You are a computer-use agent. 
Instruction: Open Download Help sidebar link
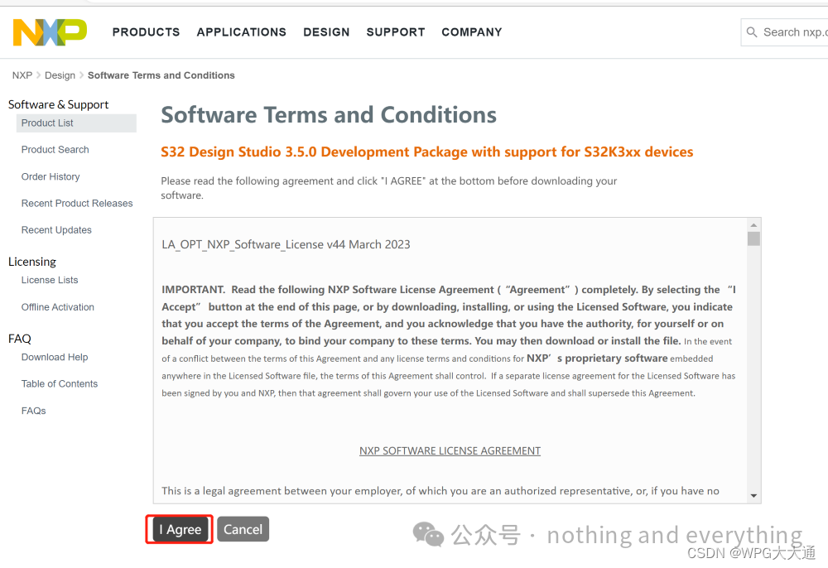[55, 358]
